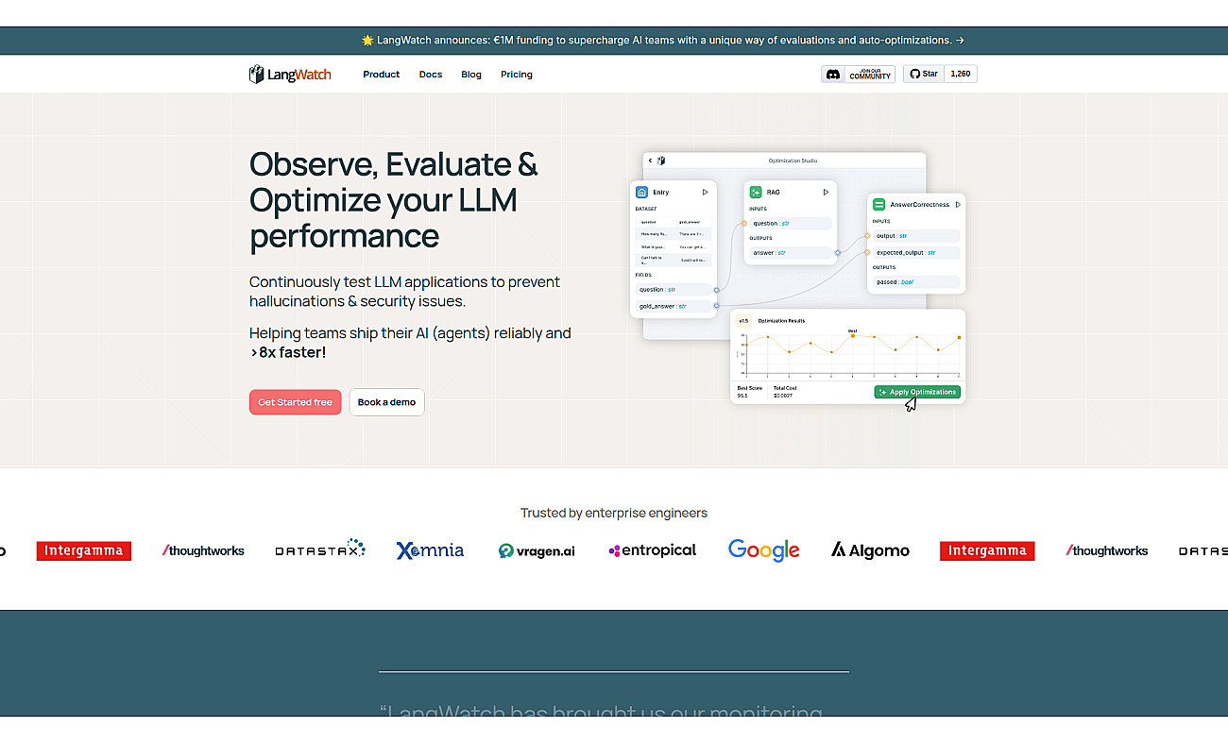The height and width of the screenshot is (744, 1228).
Task: Click the Trusted by enterprise engineers text
Action: click(x=614, y=513)
